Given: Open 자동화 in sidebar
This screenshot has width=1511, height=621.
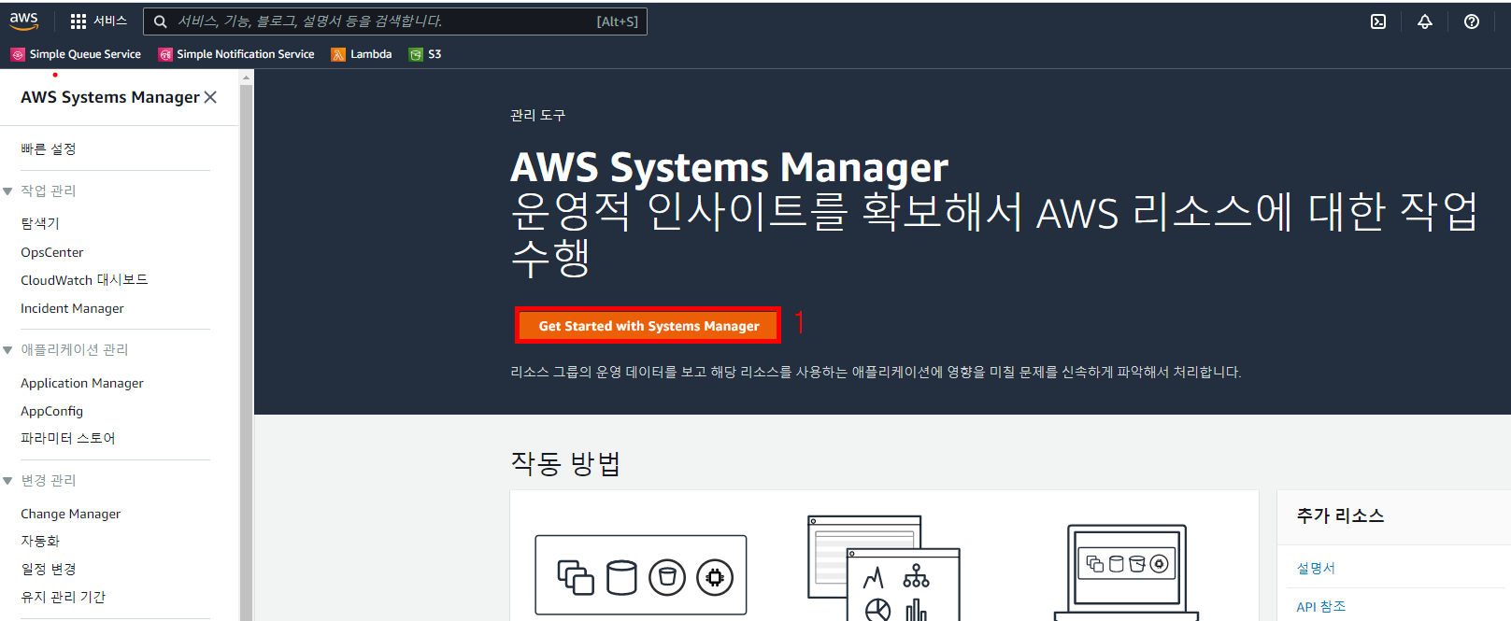Looking at the screenshot, I should pos(40,541).
